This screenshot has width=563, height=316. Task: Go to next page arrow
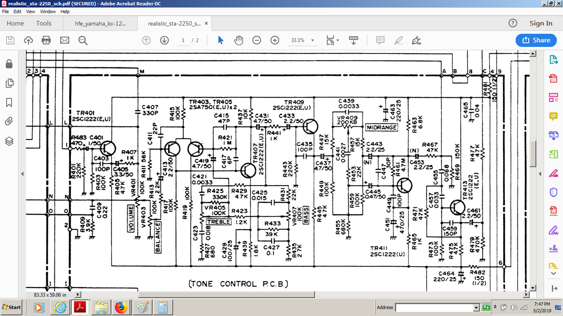point(164,40)
